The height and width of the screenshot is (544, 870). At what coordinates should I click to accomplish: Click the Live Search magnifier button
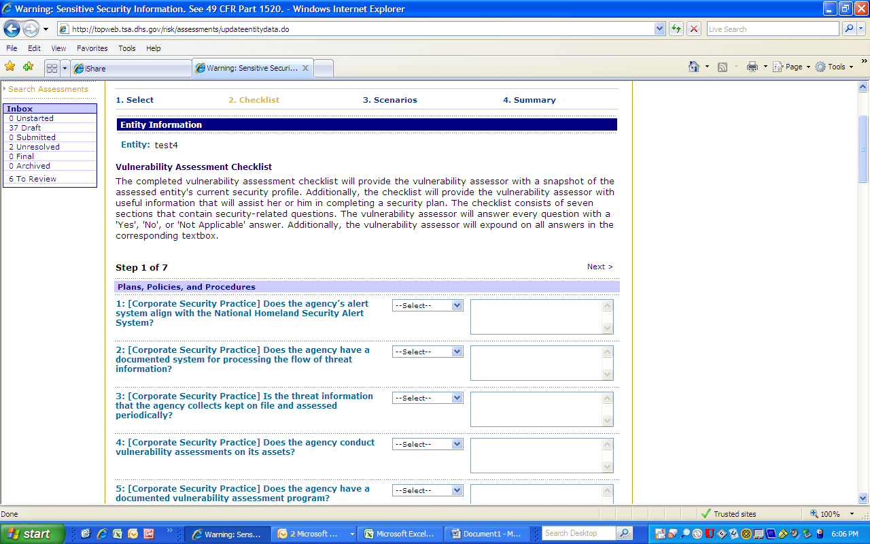pos(849,29)
